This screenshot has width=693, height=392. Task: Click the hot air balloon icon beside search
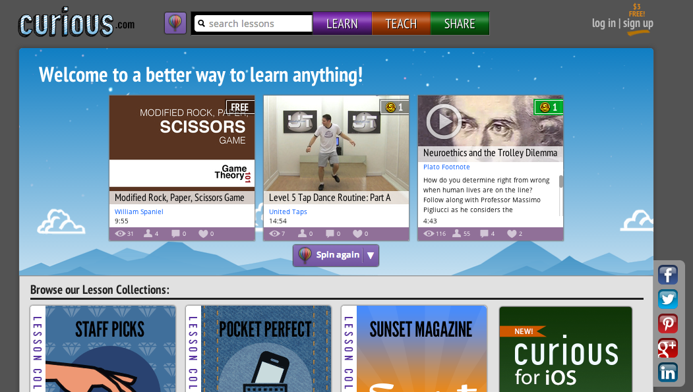tap(175, 23)
